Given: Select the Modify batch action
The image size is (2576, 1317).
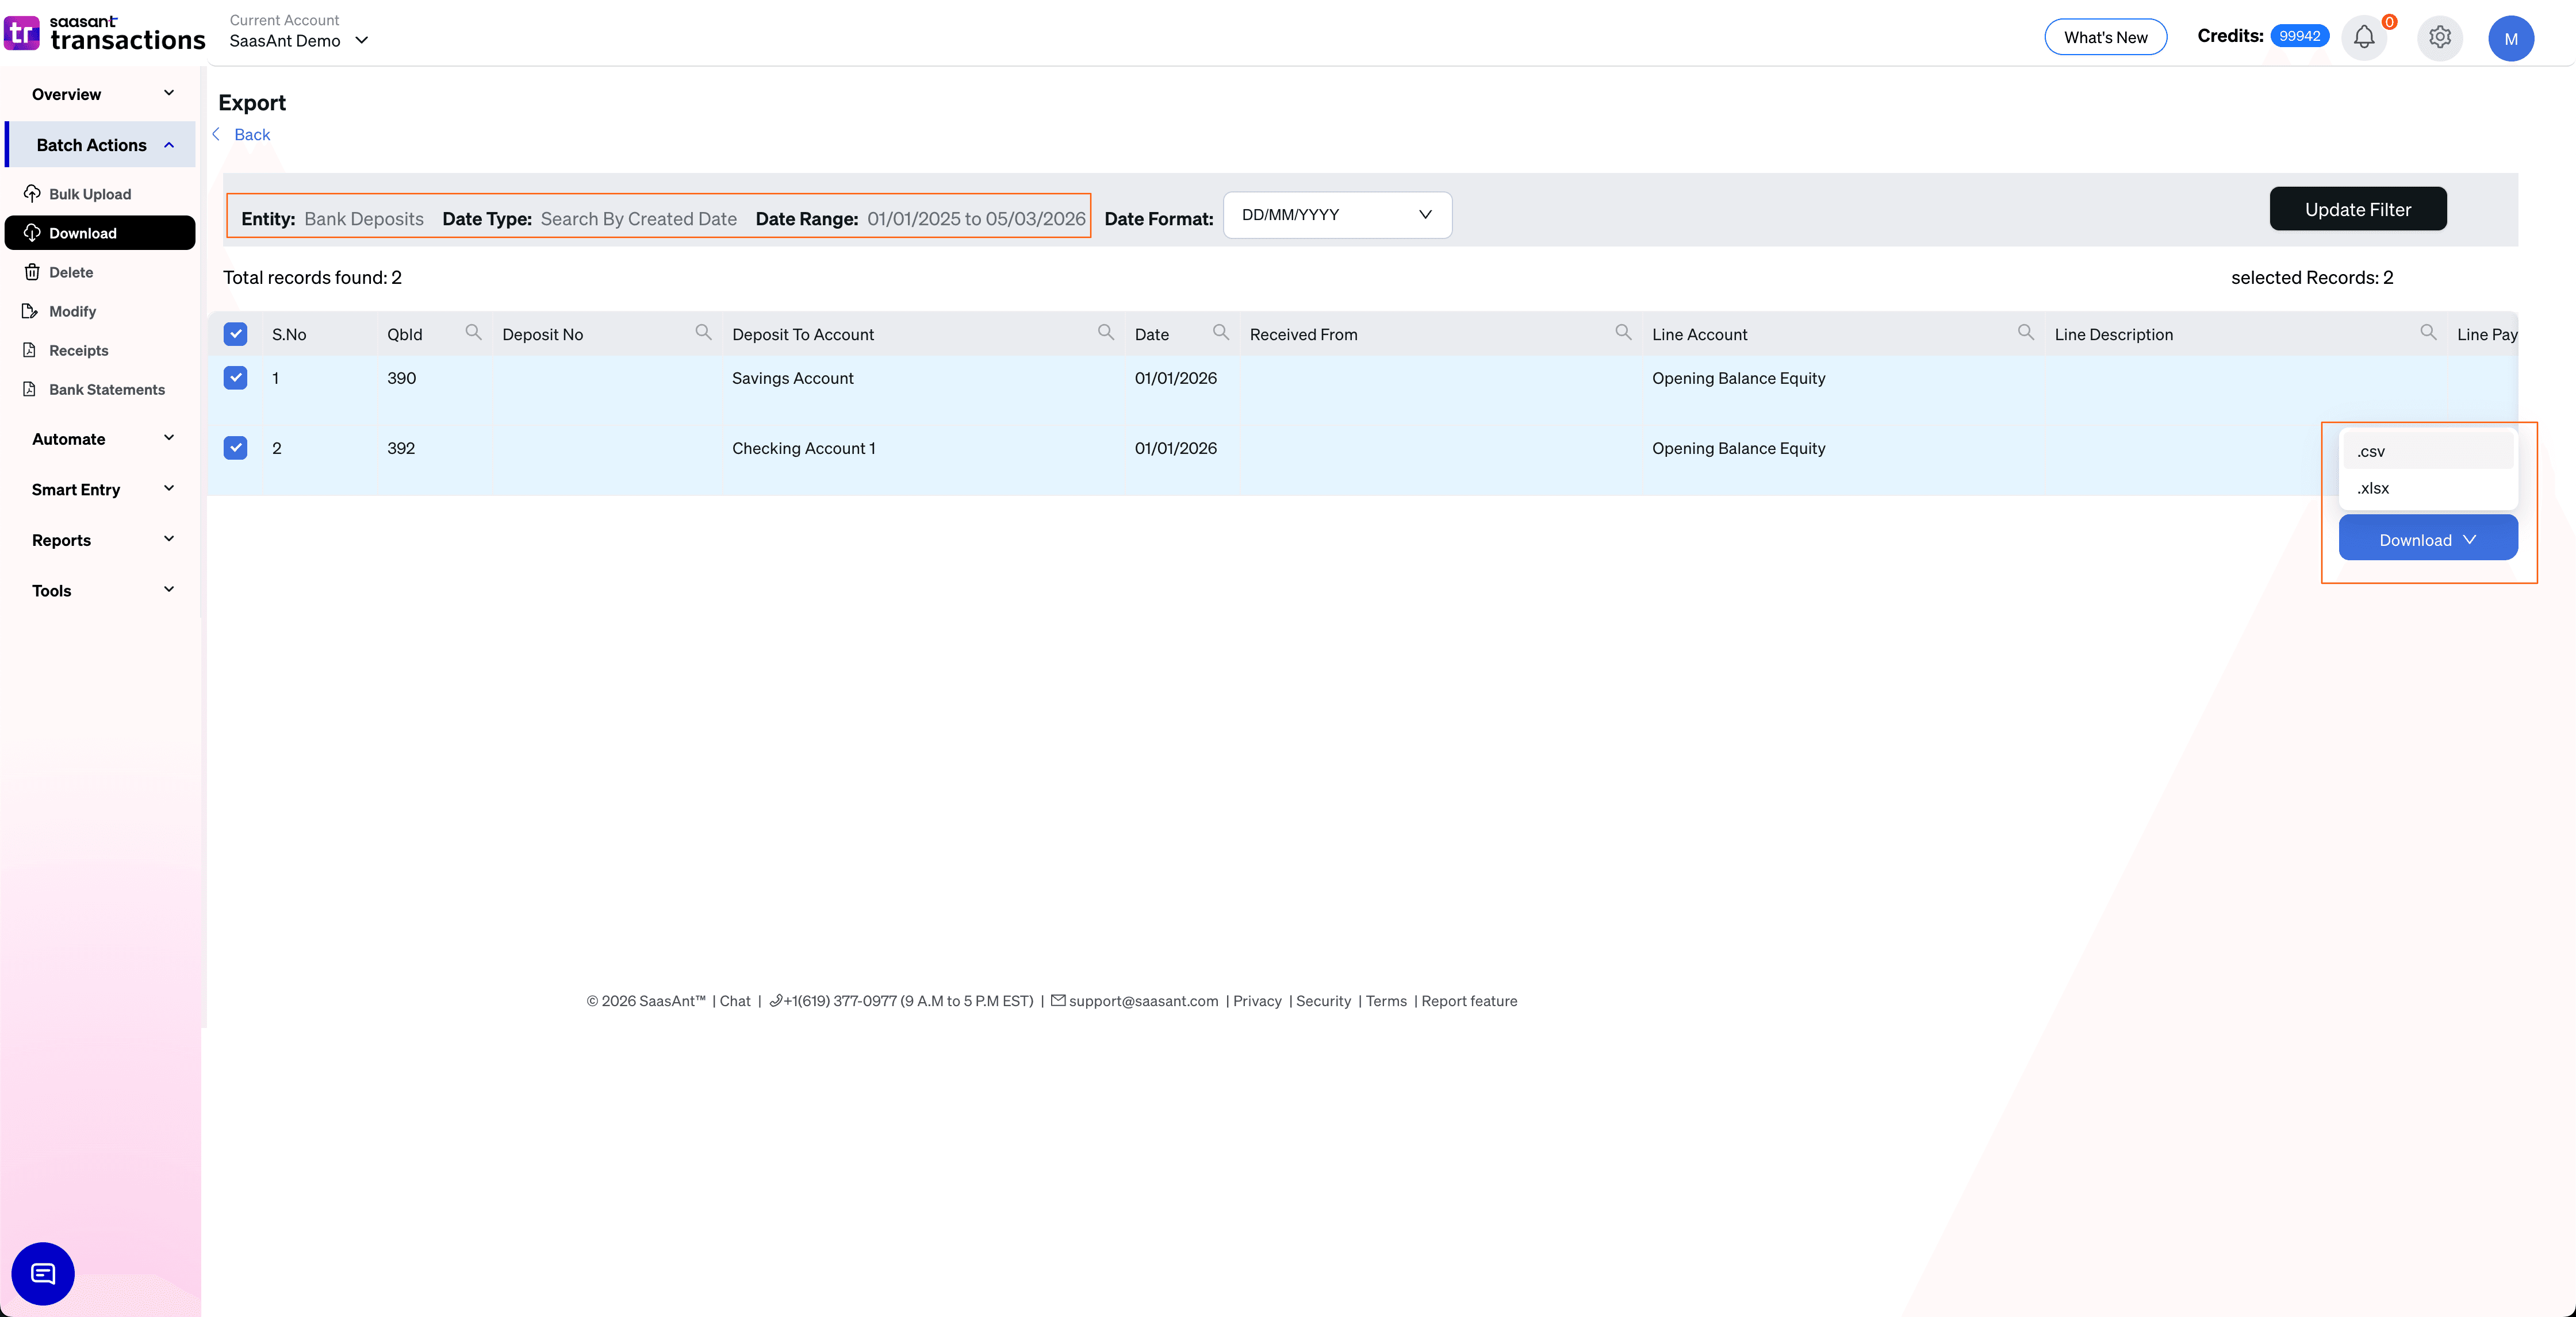Looking at the screenshot, I should pyautogui.click(x=72, y=311).
